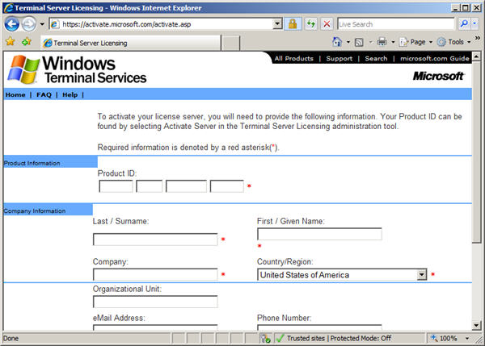Open the recent pages dropdown arrow
Image resolution: width=485 pixels, height=346 pixels.
click(x=42, y=24)
